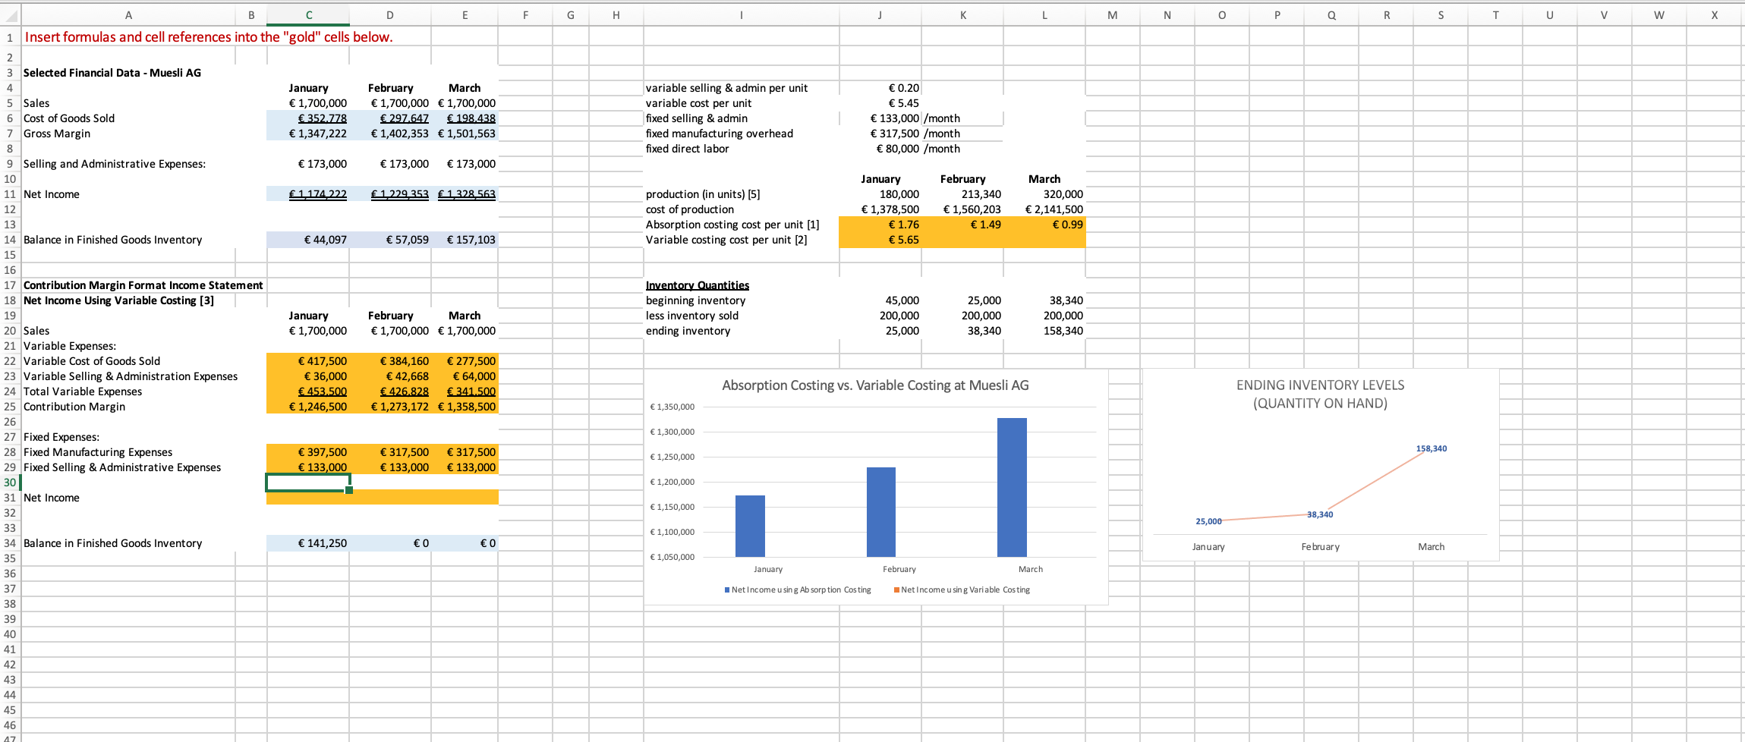Select gold cell showing € 42,668
The height and width of the screenshot is (742, 1745).
pos(390,376)
